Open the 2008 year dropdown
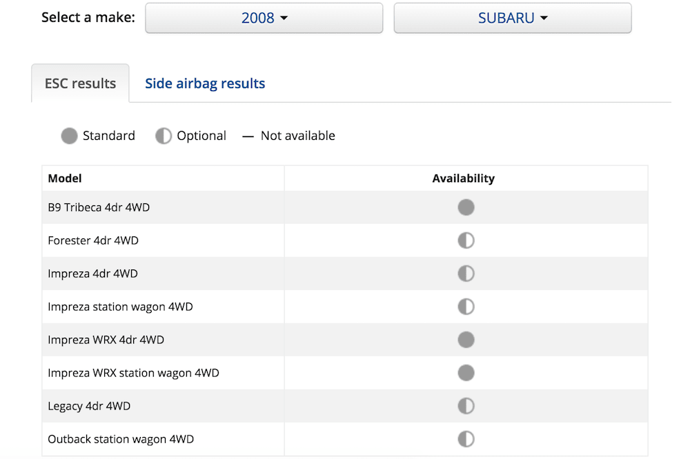The image size is (690, 459). click(264, 18)
